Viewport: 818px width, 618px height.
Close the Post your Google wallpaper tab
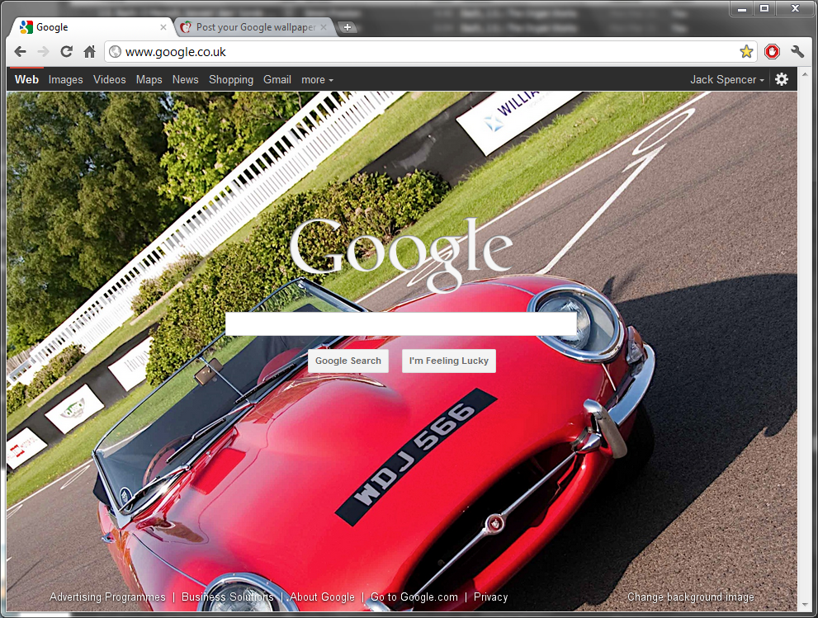pos(324,27)
